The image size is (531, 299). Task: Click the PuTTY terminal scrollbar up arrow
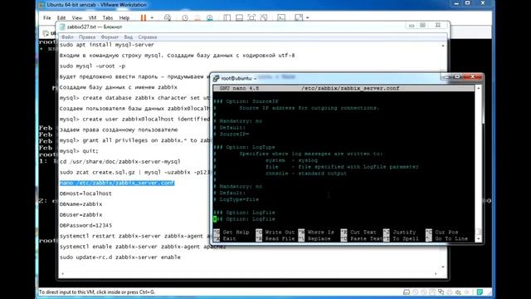click(x=479, y=88)
